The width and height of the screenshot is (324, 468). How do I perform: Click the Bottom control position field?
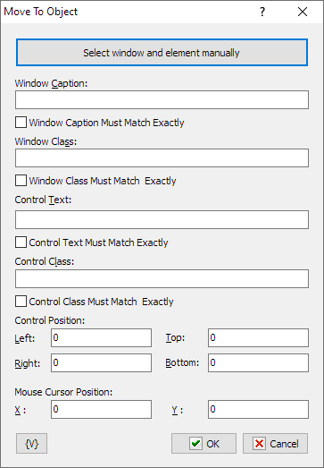coord(259,363)
